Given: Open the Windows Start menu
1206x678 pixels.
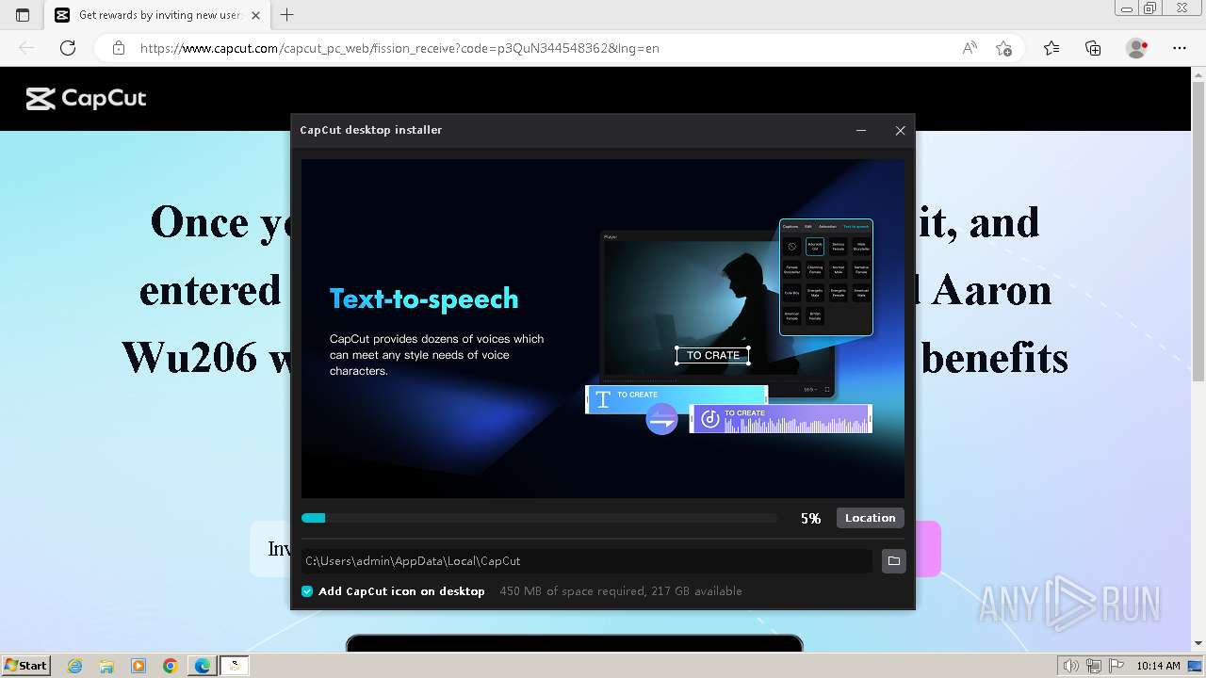Looking at the screenshot, I should pyautogui.click(x=25, y=665).
